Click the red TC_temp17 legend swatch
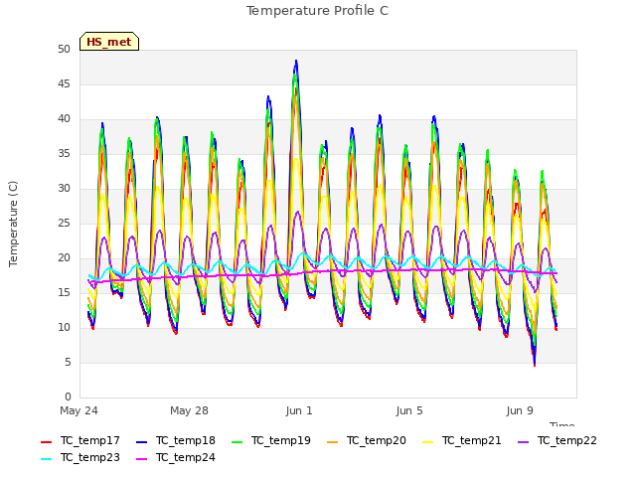The width and height of the screenshot is (636, 477). pos(47,441)
